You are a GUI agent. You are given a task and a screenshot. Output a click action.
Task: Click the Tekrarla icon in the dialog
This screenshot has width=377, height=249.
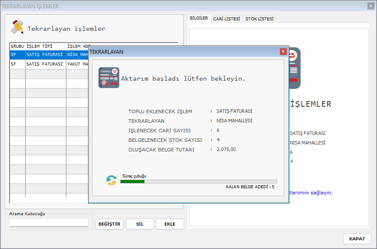pyautogui.click(x=109, y=78)
